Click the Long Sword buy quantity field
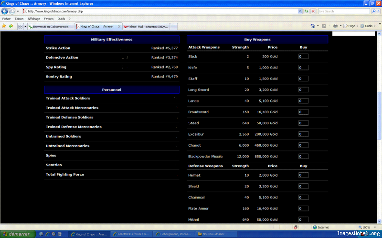 click(303, 89)
